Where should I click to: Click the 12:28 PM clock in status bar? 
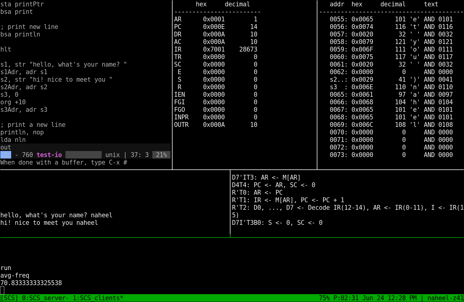[402, 298]
